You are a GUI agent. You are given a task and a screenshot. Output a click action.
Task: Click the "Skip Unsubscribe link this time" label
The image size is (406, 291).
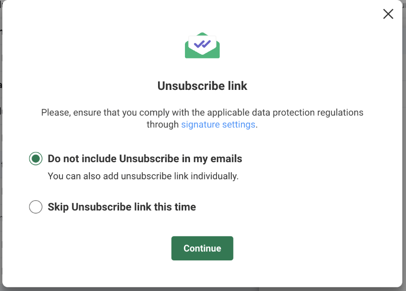121,207
